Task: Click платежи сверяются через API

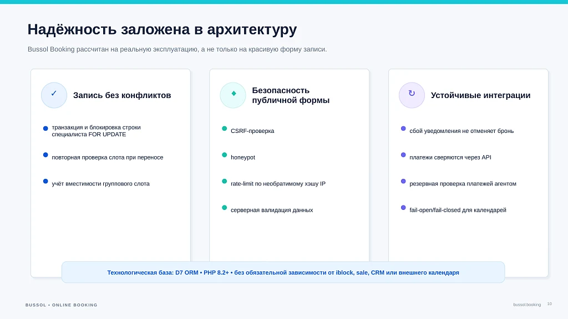Action: pos(450,157)
